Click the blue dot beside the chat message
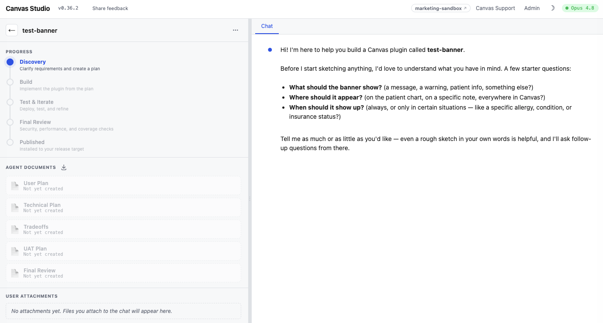 tap(270, 50)
